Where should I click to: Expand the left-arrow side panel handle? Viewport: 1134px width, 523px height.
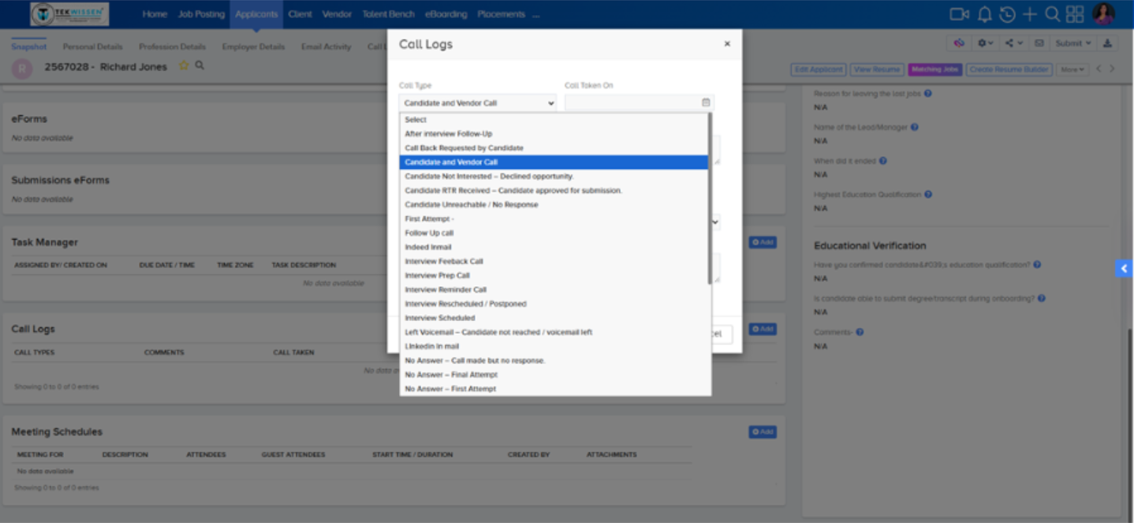(1124, 269)
